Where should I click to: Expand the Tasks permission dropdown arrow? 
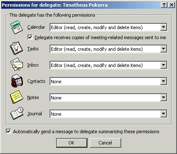point(164,49)
